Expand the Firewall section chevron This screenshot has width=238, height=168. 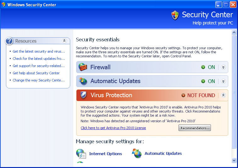tap(223, 67)
